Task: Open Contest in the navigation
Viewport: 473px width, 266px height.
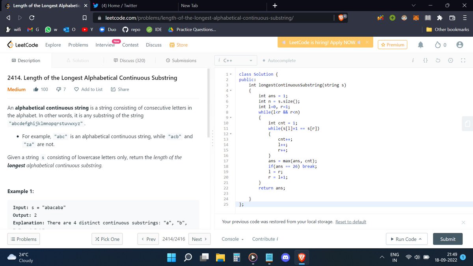Action: [130, 45]
